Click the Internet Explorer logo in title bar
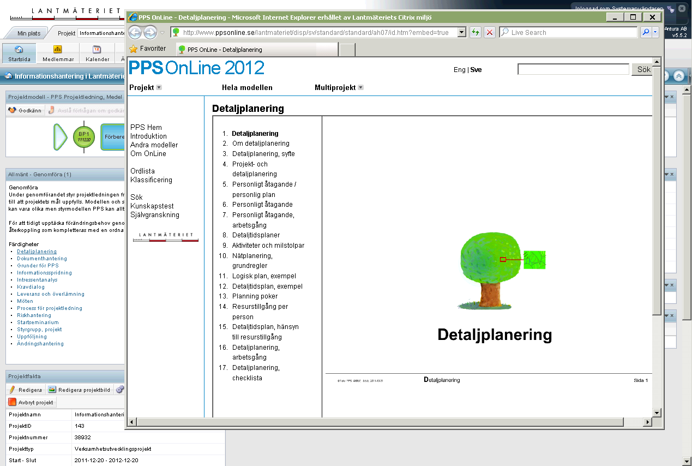This screenshot has width=692, height=466. coord(133,17)
